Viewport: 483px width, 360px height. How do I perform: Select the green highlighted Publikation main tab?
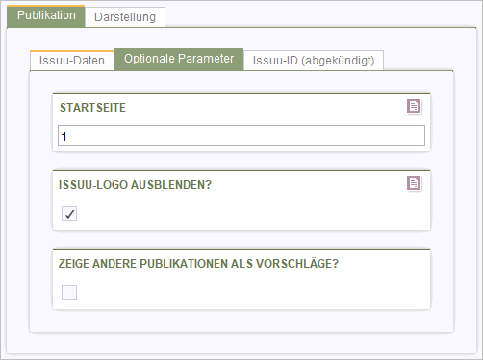(46, 15)
